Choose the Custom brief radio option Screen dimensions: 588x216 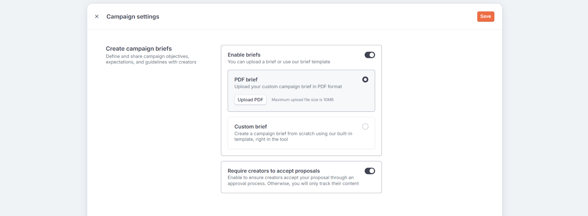(x=365, y=127)
